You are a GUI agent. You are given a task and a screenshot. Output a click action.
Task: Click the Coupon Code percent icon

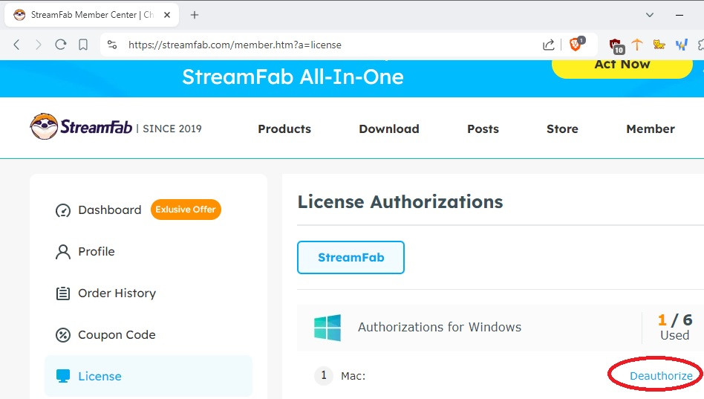(63, 335)
